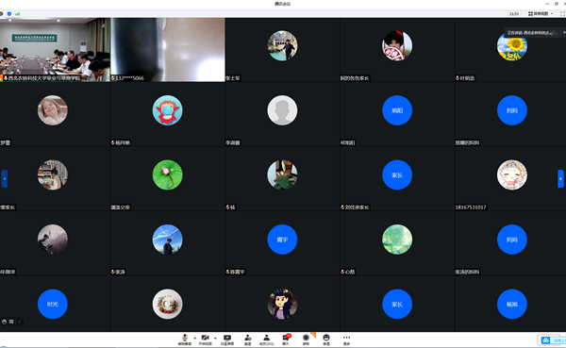Enter fullscreen mode with top-right icon

pos(562,14)
